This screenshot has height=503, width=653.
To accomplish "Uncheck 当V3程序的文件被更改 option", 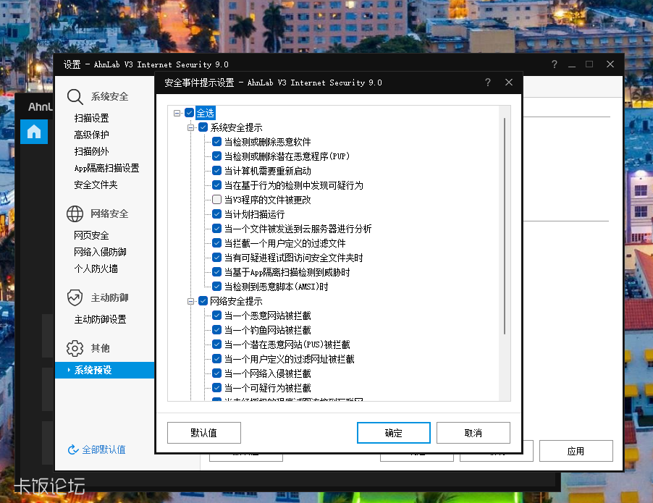I will (x=216, y=199).
